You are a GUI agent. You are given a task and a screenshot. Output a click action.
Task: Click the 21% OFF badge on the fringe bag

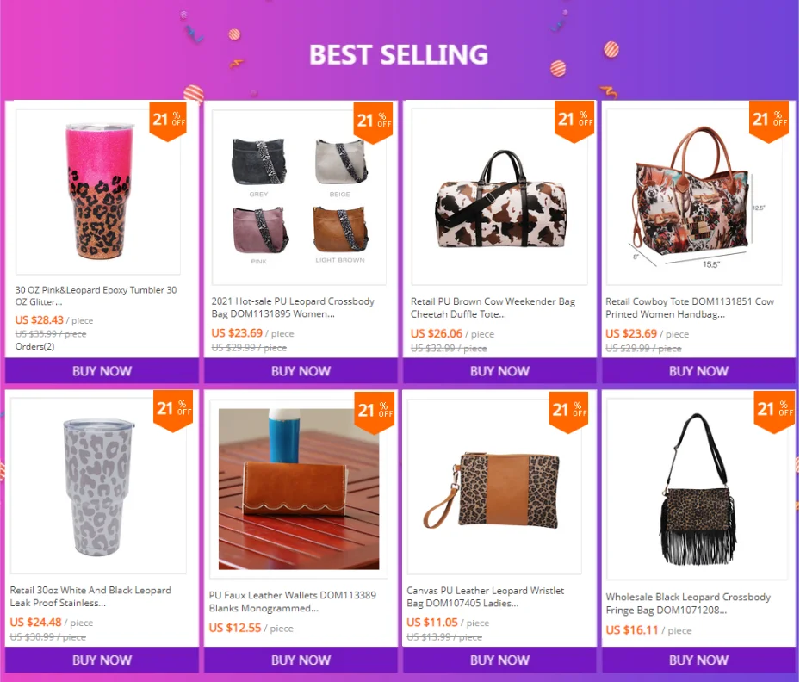point(774,411)
